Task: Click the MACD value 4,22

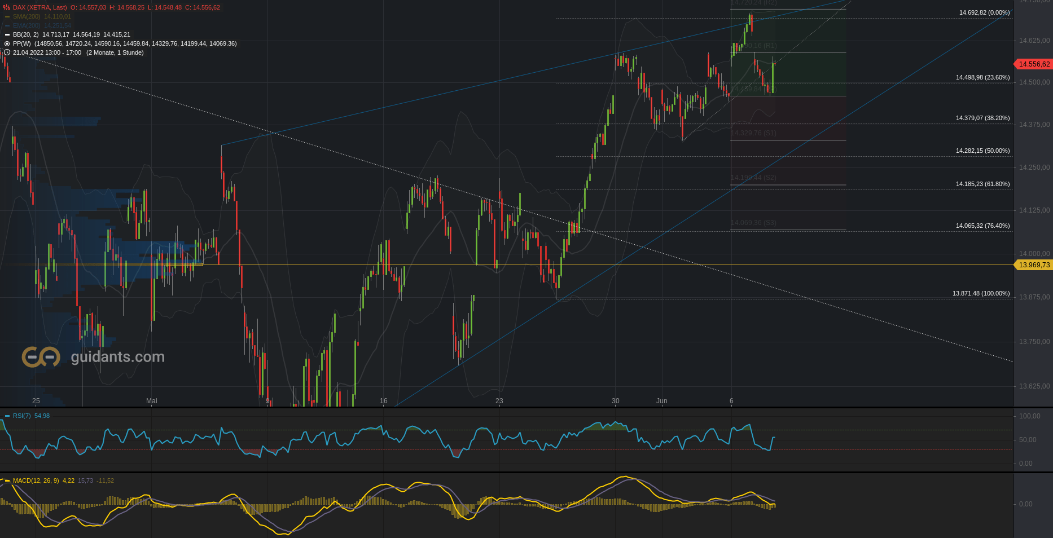Action: pos(68,480)
